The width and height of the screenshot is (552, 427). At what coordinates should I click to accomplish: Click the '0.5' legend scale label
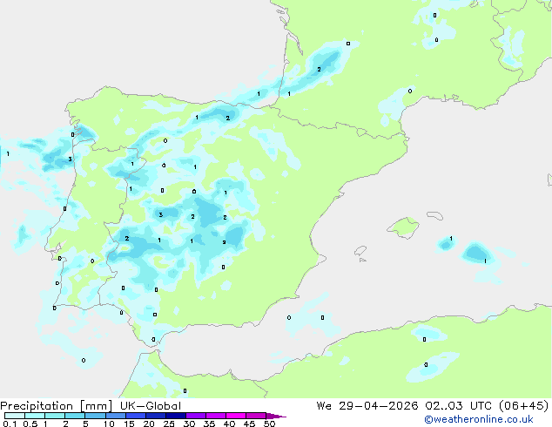[30, 424]
